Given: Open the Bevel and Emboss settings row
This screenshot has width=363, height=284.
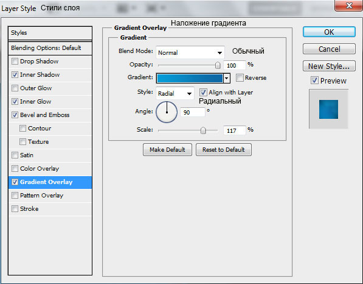Looking at the screenshot, I should tap(50, 115).
